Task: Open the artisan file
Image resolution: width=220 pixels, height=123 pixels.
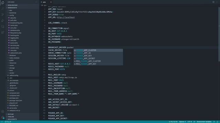Action: point(22,91)
